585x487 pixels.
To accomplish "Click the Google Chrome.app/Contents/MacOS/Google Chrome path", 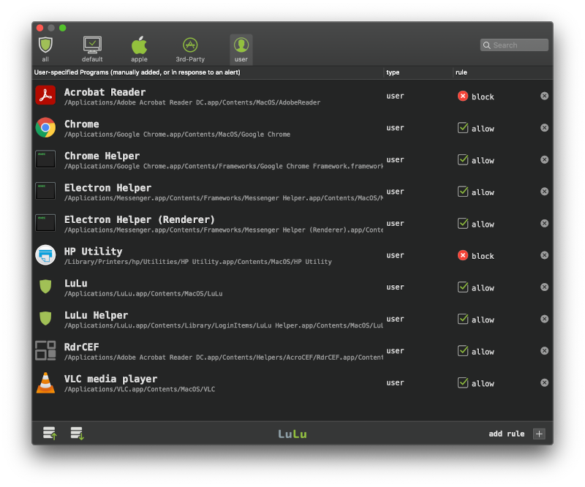I will pyautogui.click(x=177, y=135).
